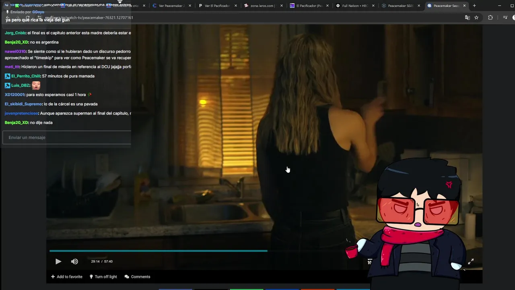Open the browser extensions puzzle icon
This screenshot has height=290, width=515.
pos(490,18)
